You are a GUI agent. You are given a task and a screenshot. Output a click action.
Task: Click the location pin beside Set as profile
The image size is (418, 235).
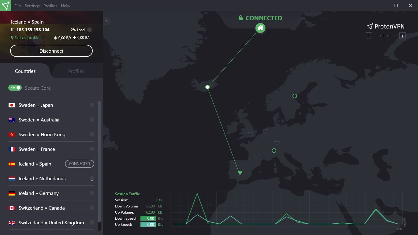(x=12, y=38)
